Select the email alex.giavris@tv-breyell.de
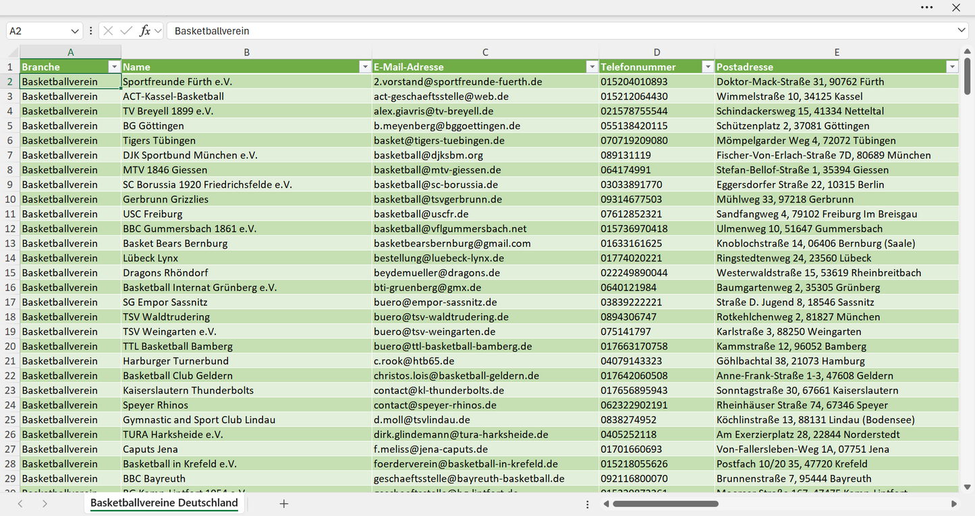 click(x=486, y=111)
